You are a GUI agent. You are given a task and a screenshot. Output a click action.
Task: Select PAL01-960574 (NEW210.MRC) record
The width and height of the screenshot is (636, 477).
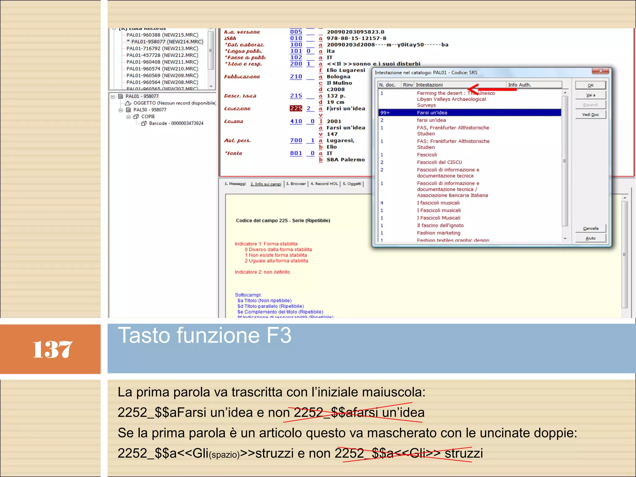coord(162,69)
